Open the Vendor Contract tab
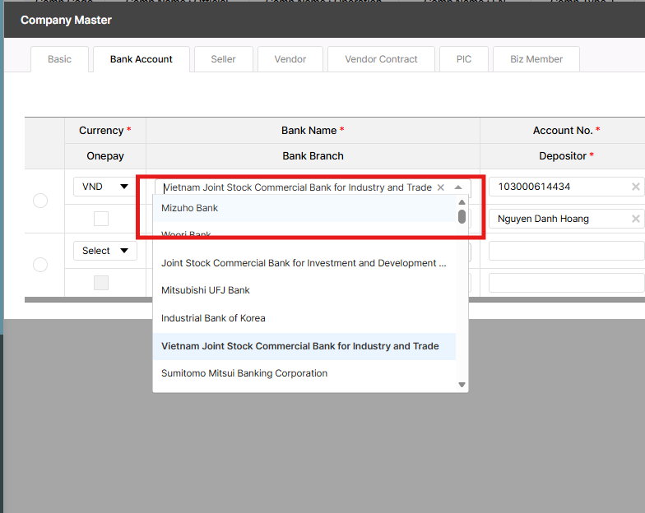 (381, 59)
